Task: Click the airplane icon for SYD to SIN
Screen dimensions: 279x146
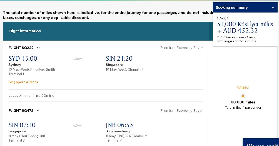Action: (x=78, y=59)
